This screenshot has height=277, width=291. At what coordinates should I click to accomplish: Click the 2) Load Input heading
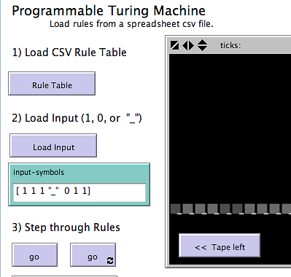77,118
